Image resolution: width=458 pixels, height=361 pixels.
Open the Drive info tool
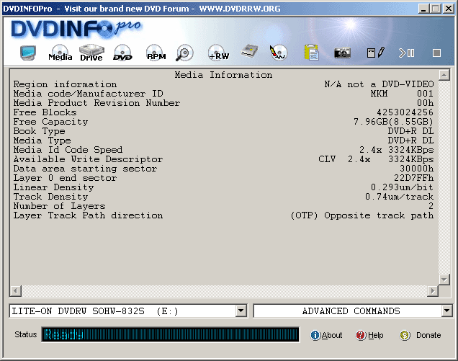tap(91, 53)
